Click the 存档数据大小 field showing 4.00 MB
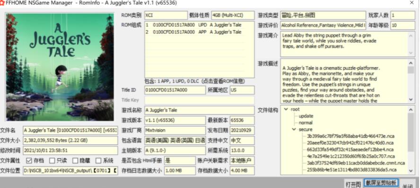Screen dimensions: 420x188 point(242,170)
